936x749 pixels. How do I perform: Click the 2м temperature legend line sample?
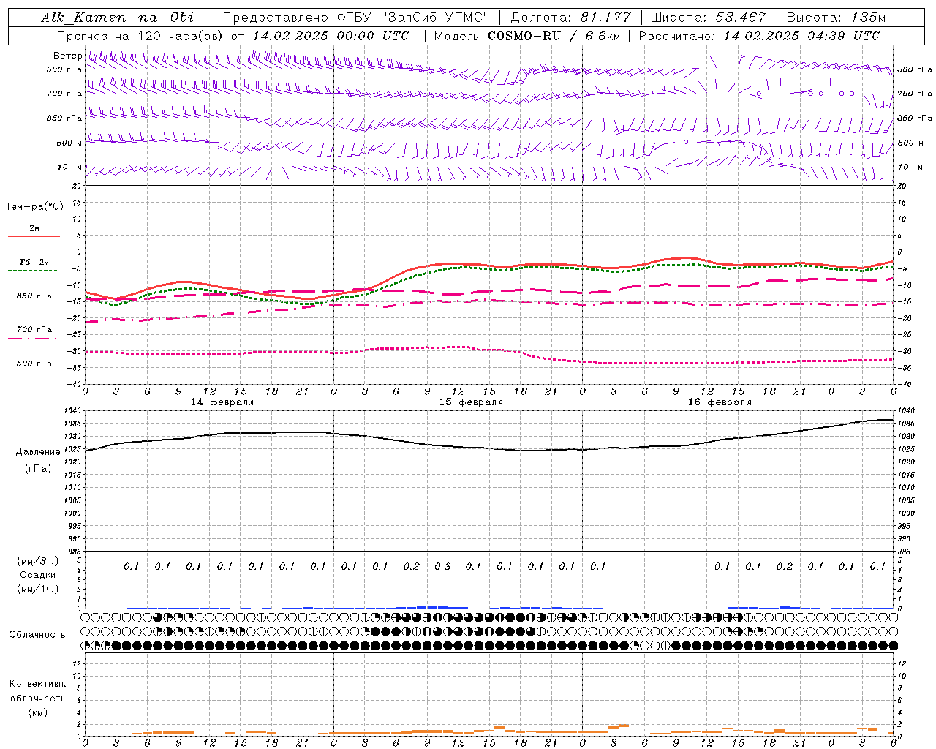[34, 237]
